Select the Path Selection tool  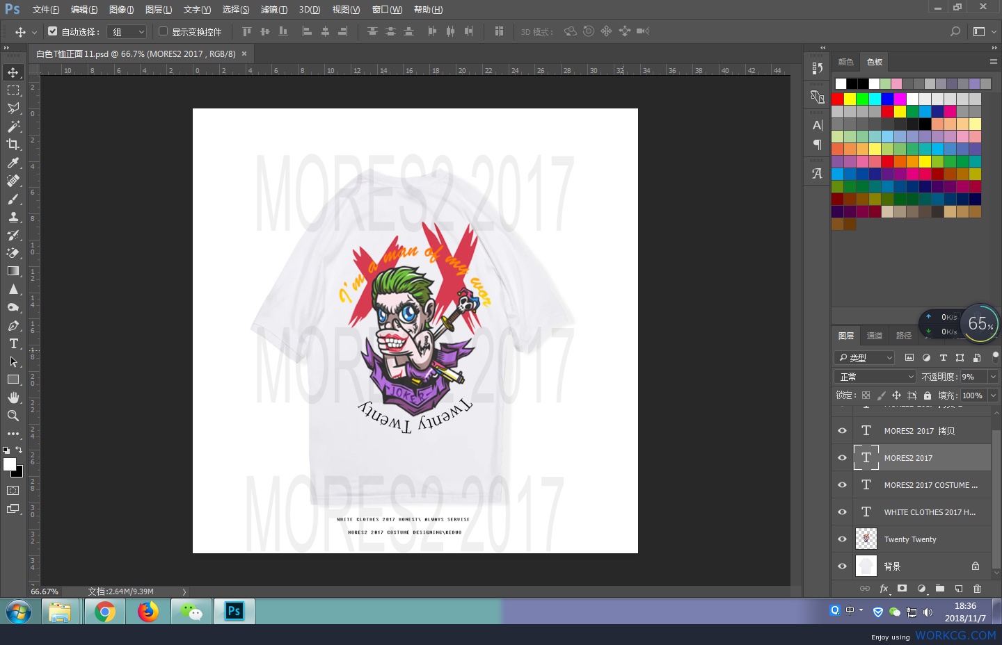pos(13,361)
